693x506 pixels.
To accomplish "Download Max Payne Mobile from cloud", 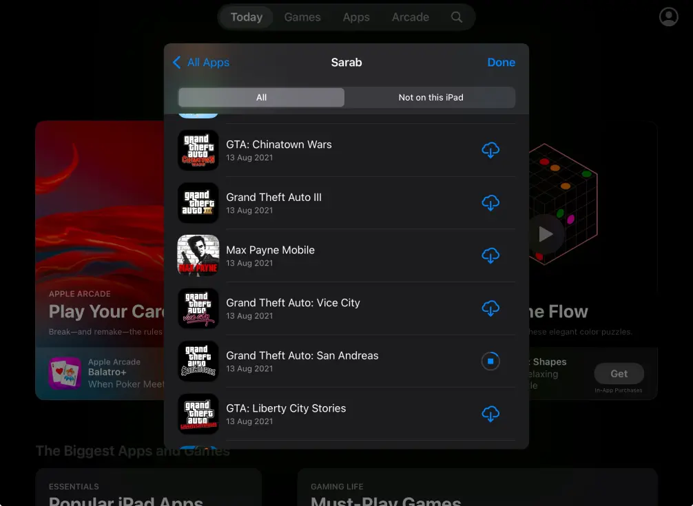I will point(490,255).
